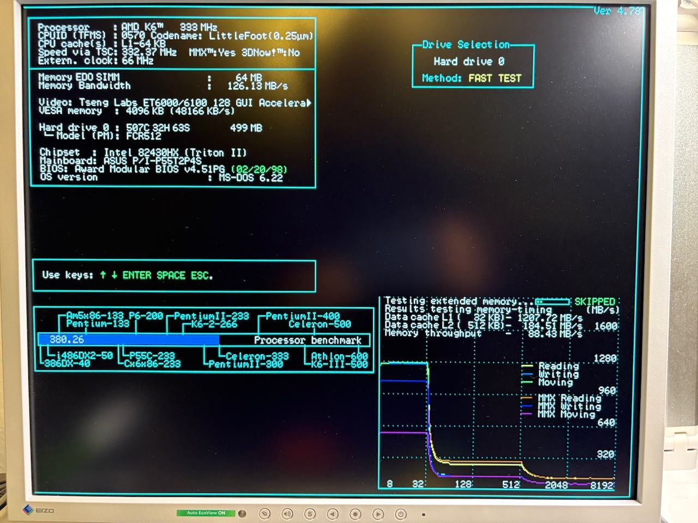Click the CPU cache L1-64 KB line
Screen dimensions: 698x523
102,44
